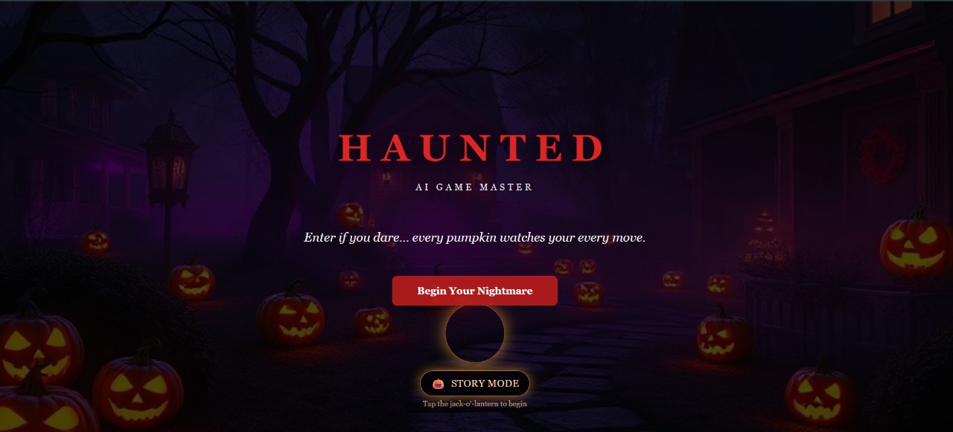953x432 pixels.
Task: Click the old street lantern by the tree
Action: click(170, 160)
